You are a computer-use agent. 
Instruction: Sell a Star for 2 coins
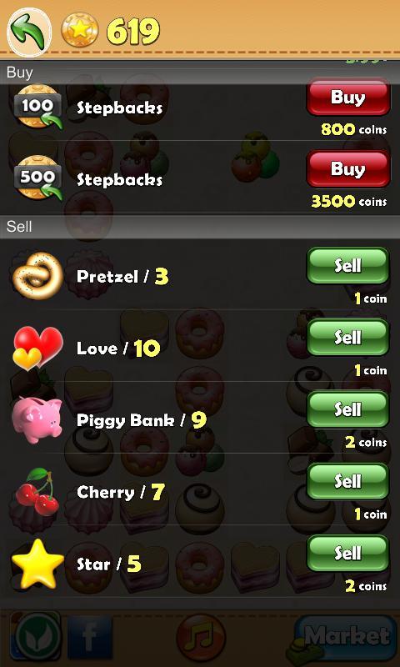347,553
